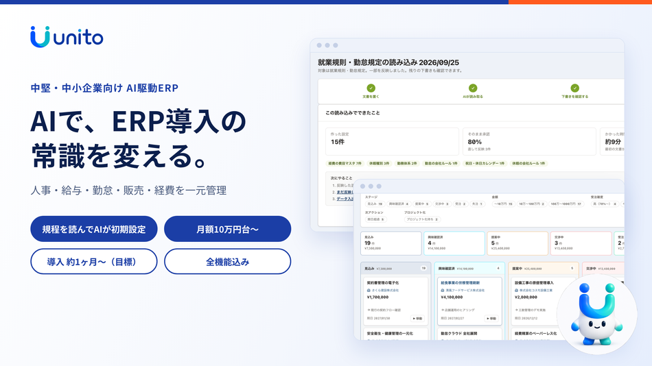Screen dimensions: 652x366
Task: Click the さくら建設株式会社 company link
Action: tap(385, 291)
